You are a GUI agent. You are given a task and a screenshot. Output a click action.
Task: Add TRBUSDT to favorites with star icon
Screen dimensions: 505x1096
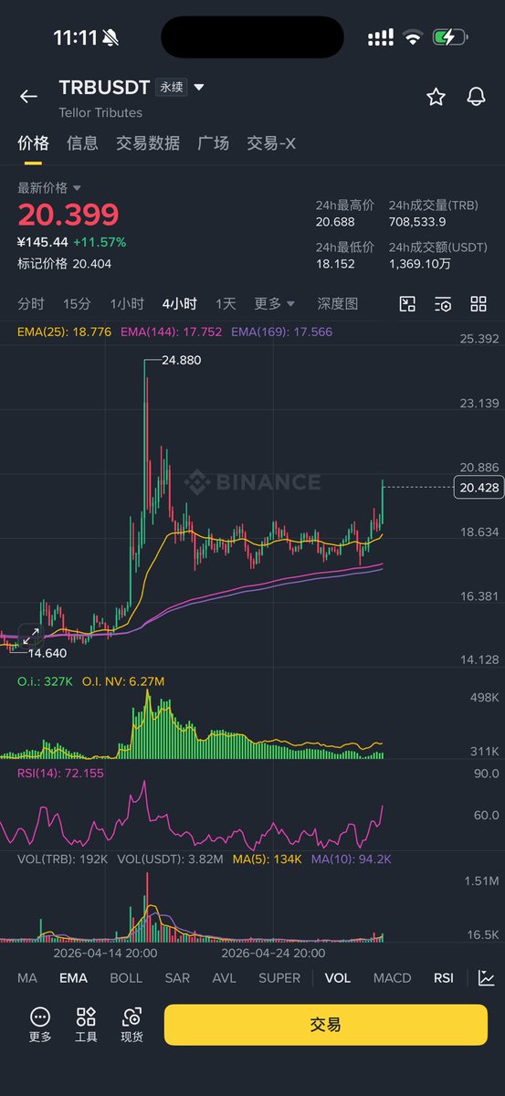(436, 97)
